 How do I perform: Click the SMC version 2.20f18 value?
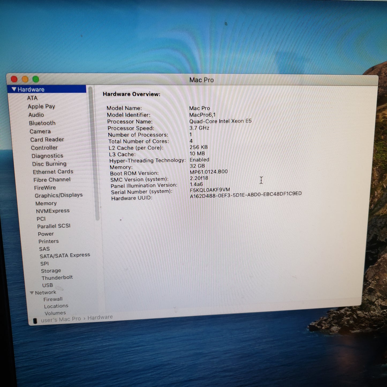(199, 178)
